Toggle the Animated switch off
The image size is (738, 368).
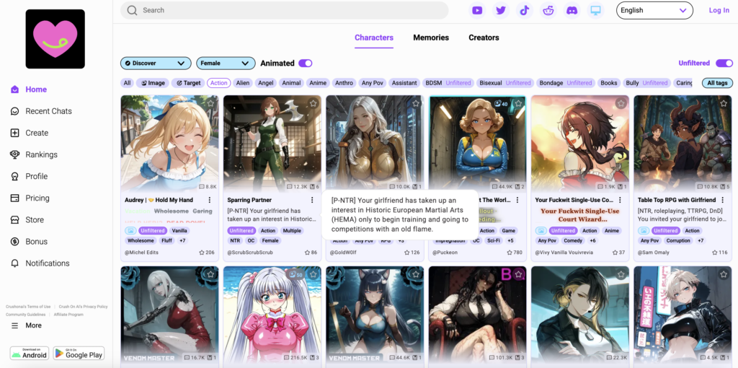pos(306,63)
